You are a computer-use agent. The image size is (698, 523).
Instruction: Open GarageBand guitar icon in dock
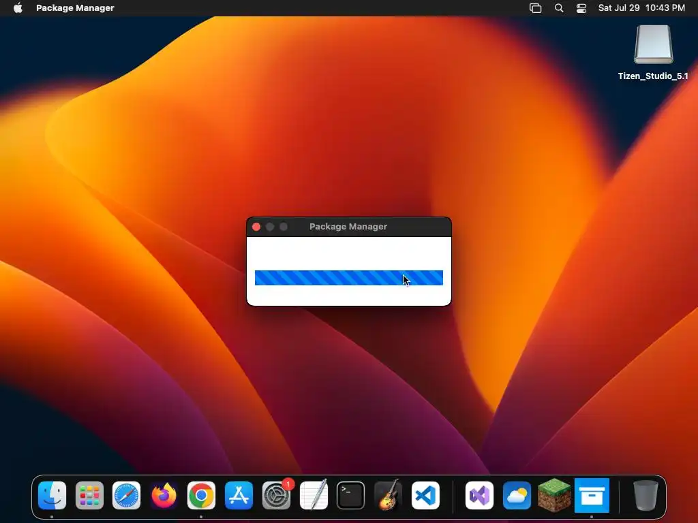[388, 495]
